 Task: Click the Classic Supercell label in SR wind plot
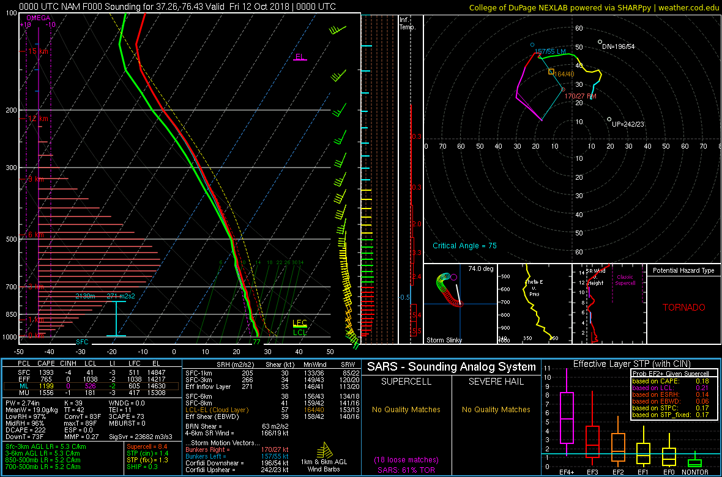tap(625, 280)
